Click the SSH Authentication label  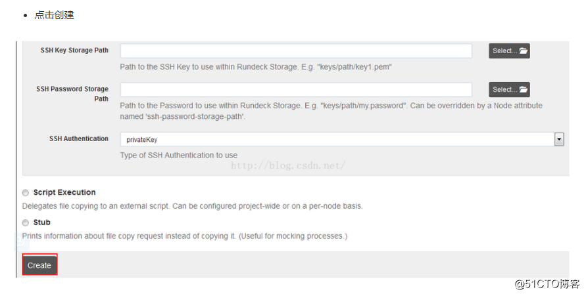tap(79, 138)
